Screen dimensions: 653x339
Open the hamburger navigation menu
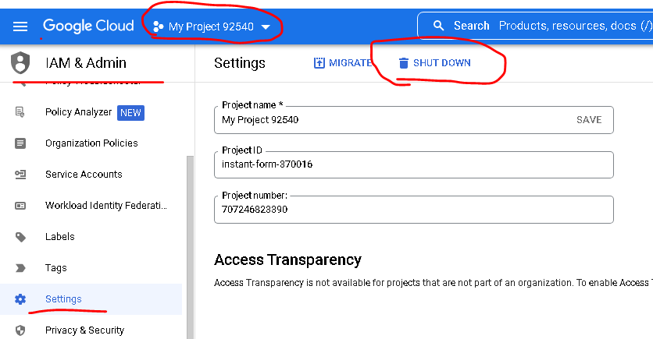point(20,26)
